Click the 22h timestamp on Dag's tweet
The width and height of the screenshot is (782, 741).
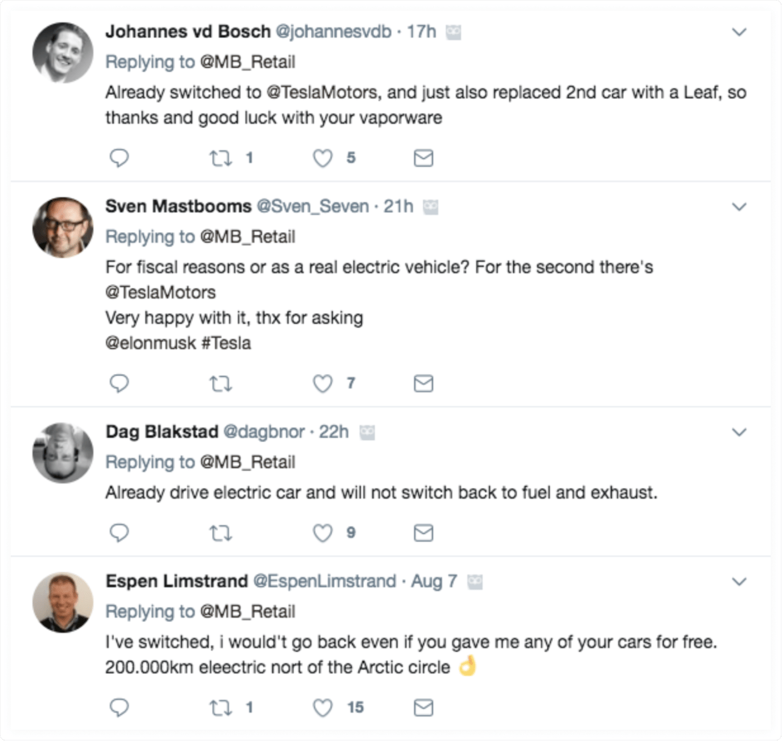pos(334,432)
